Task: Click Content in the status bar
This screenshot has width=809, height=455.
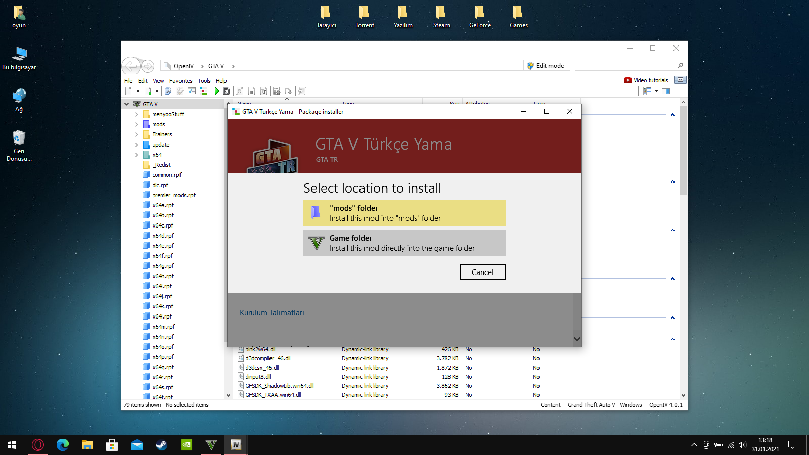Action: pyautogui.click(x=551, y=405)
